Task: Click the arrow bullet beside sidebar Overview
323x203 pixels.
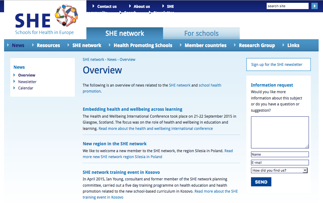Action: pos(14,75)
